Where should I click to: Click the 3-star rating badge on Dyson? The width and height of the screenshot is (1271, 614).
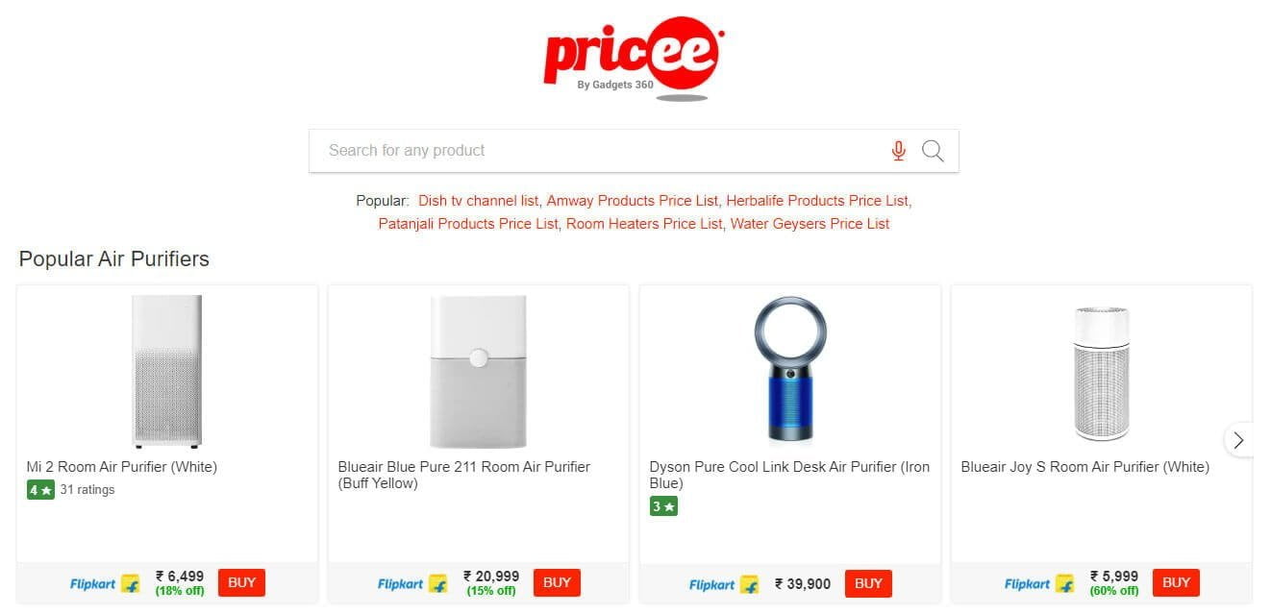pos(663,506)
